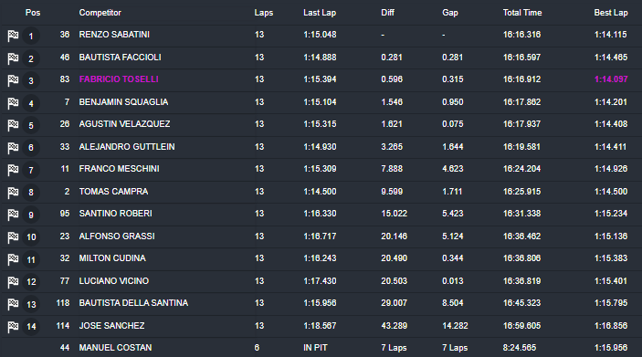
Task: Select the MANUEL COSTAN row
Action: click(x=321, y=348)
